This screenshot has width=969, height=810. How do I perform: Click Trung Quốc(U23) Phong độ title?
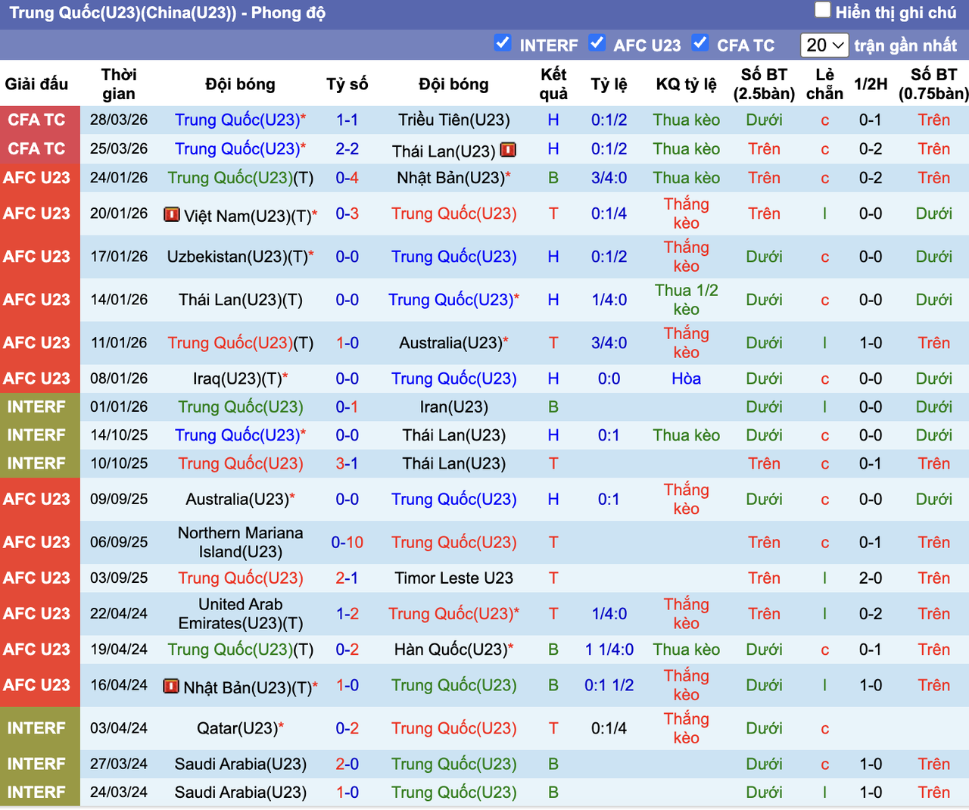coord(167,13)
